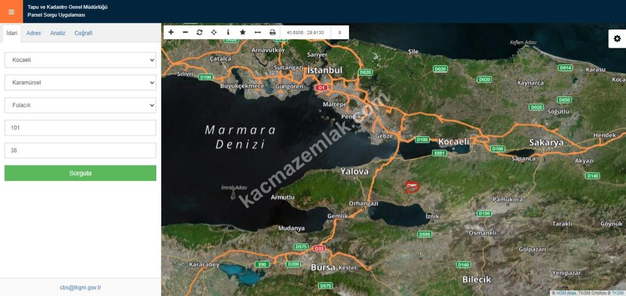Open map settings gear icon
This screenshot has height=296, width=626.
click(x=617, y=39)
